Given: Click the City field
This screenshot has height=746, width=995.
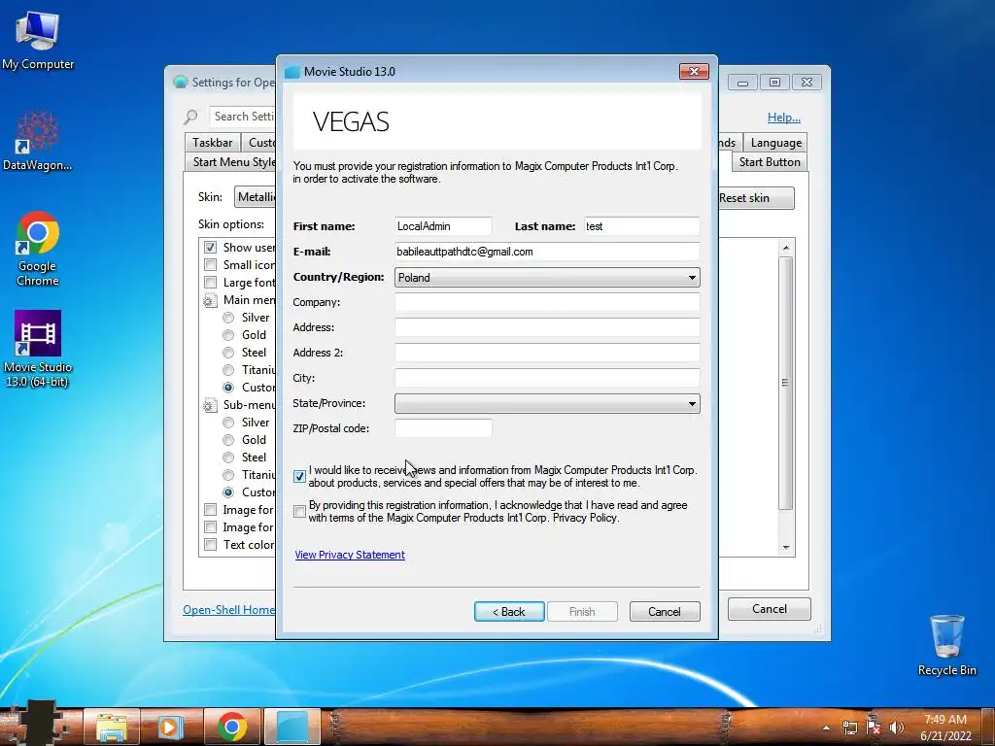Looking at the screenshot, I should click(547, 378).
